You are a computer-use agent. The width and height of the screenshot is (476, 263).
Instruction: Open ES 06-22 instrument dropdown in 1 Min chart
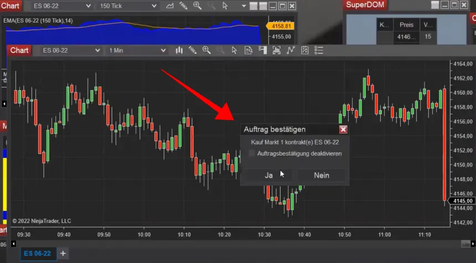(x=71, y=50)
